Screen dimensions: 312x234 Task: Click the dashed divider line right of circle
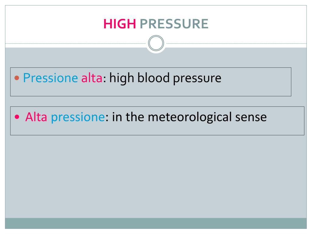click(236, 43)
